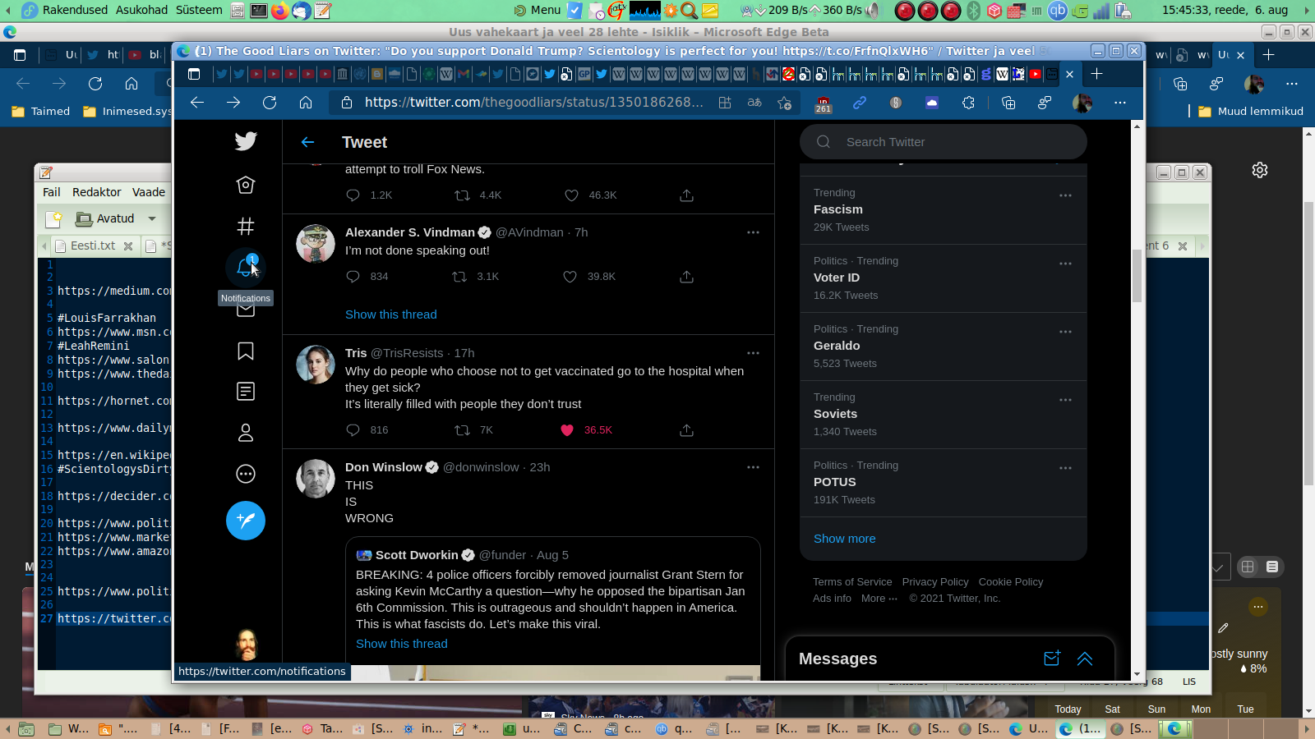Share Alexander S. Vindman's tweet
The height and width of the screenshot is (739, 1315).
point(687,277)
